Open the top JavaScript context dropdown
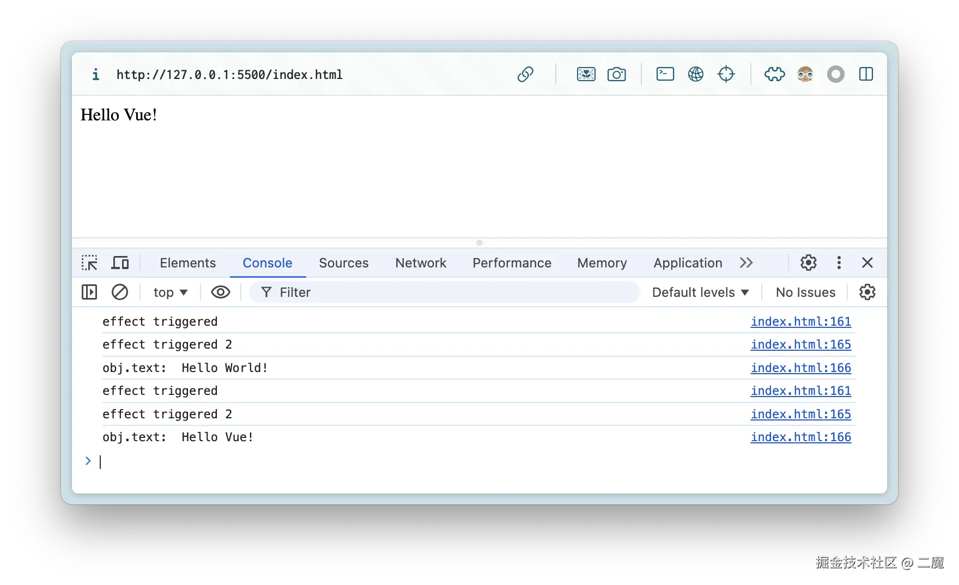This screenshot has width=959, height=585. [171, 292]
